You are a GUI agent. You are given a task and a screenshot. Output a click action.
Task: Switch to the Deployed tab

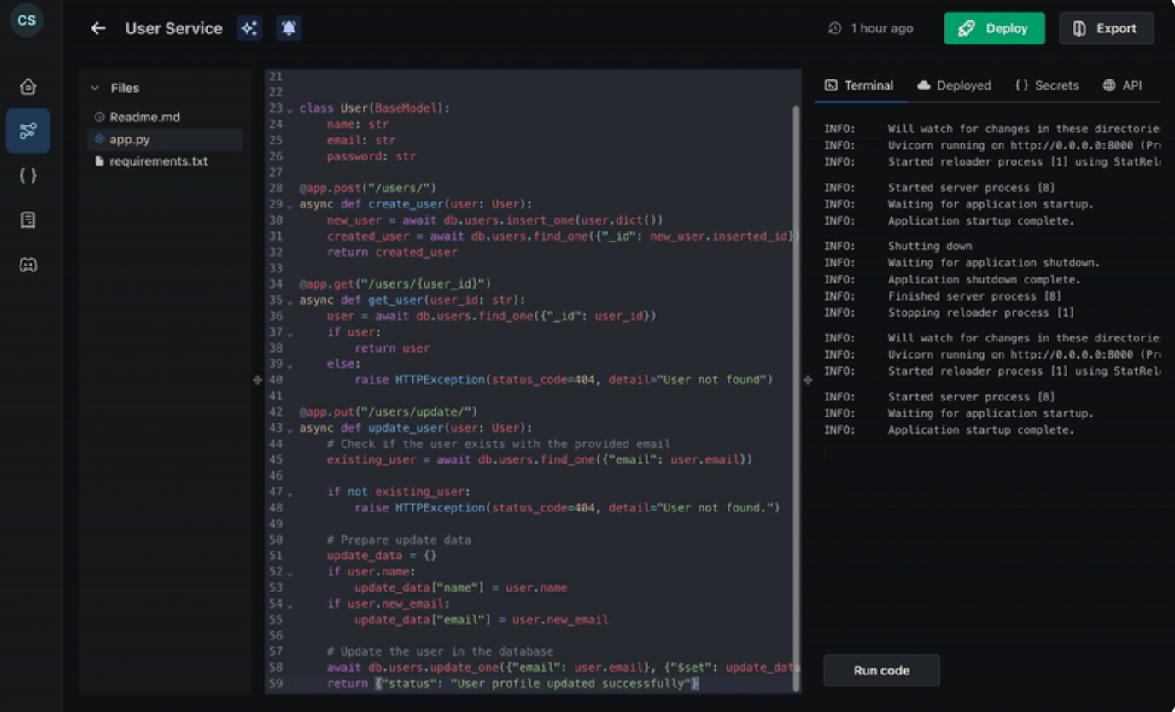[x=954, y=85]
